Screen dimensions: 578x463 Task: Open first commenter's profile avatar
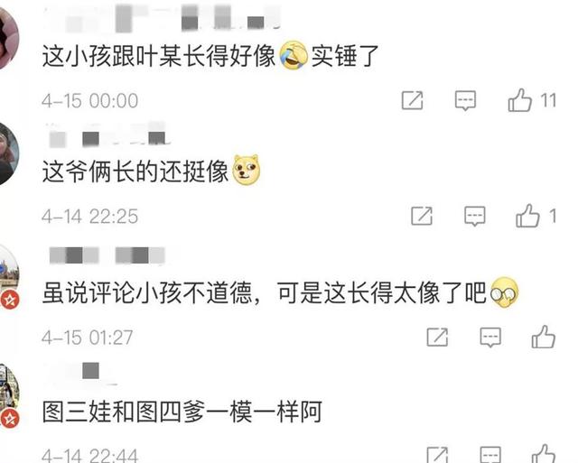[x=8, y=37]
